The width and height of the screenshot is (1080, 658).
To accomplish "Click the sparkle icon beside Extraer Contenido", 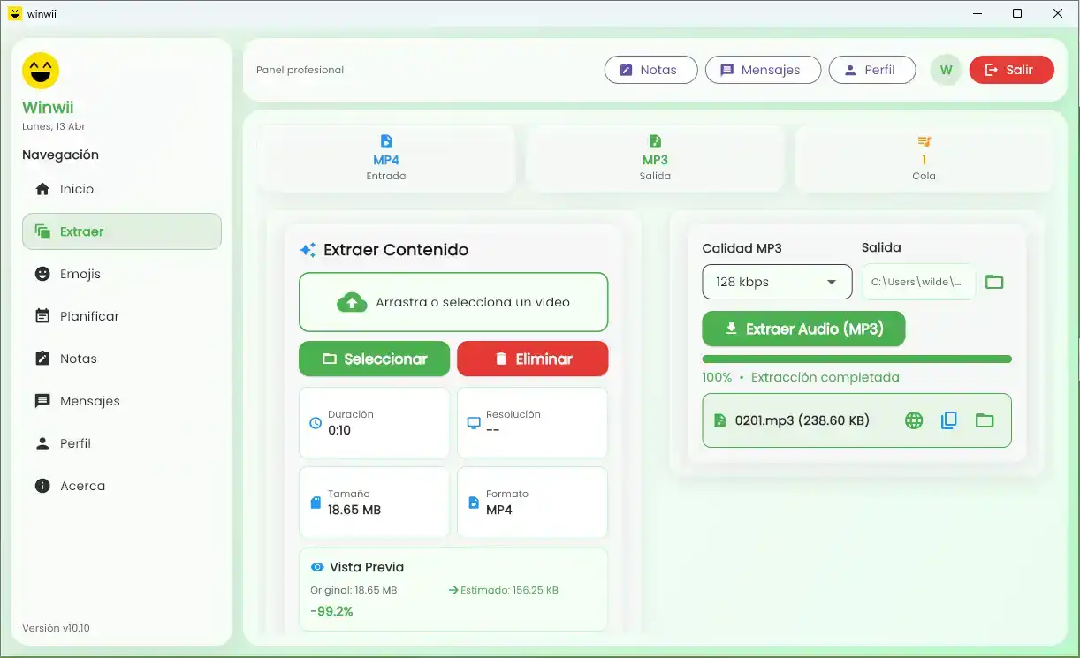I will click(308, 250).
